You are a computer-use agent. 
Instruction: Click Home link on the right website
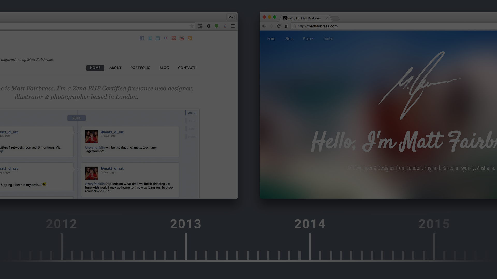coord(271,39)
